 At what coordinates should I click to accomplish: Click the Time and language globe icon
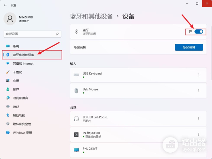pyautogui.click(x=8, y=98)
